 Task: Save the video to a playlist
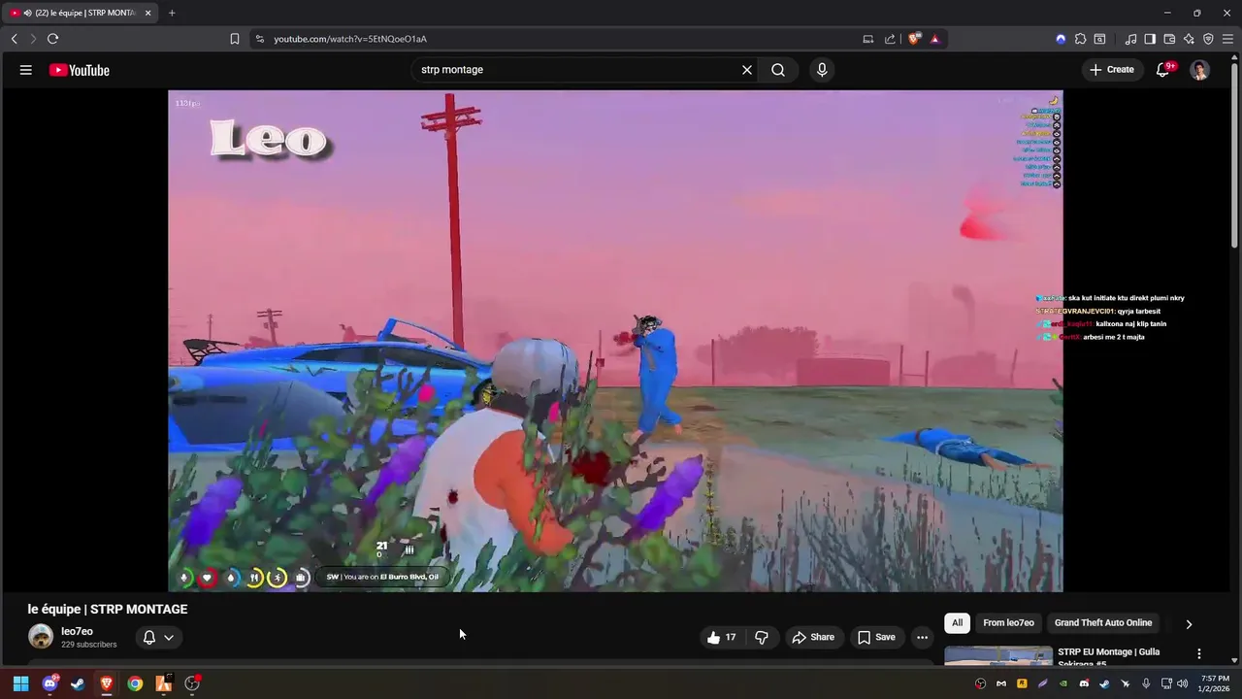coord(876,637)
